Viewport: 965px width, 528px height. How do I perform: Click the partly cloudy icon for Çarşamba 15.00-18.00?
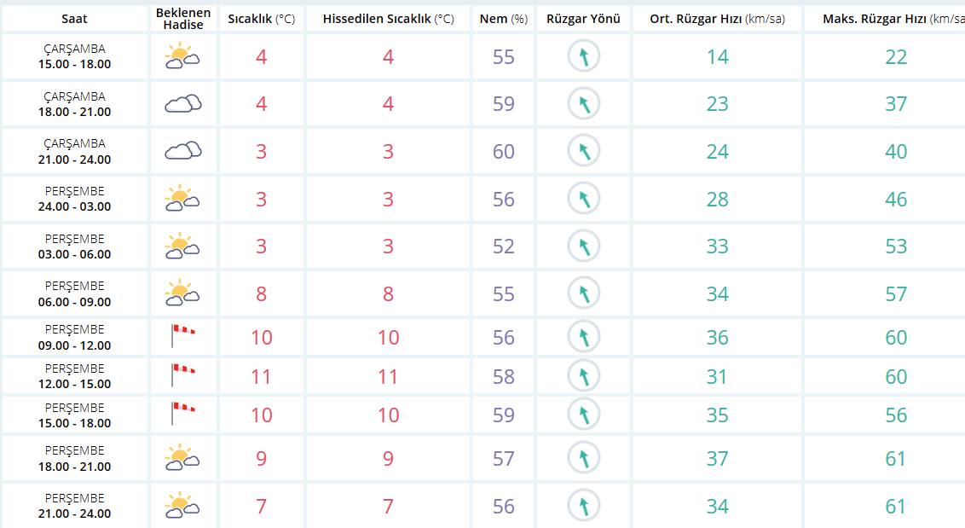[x=182, y=57]
